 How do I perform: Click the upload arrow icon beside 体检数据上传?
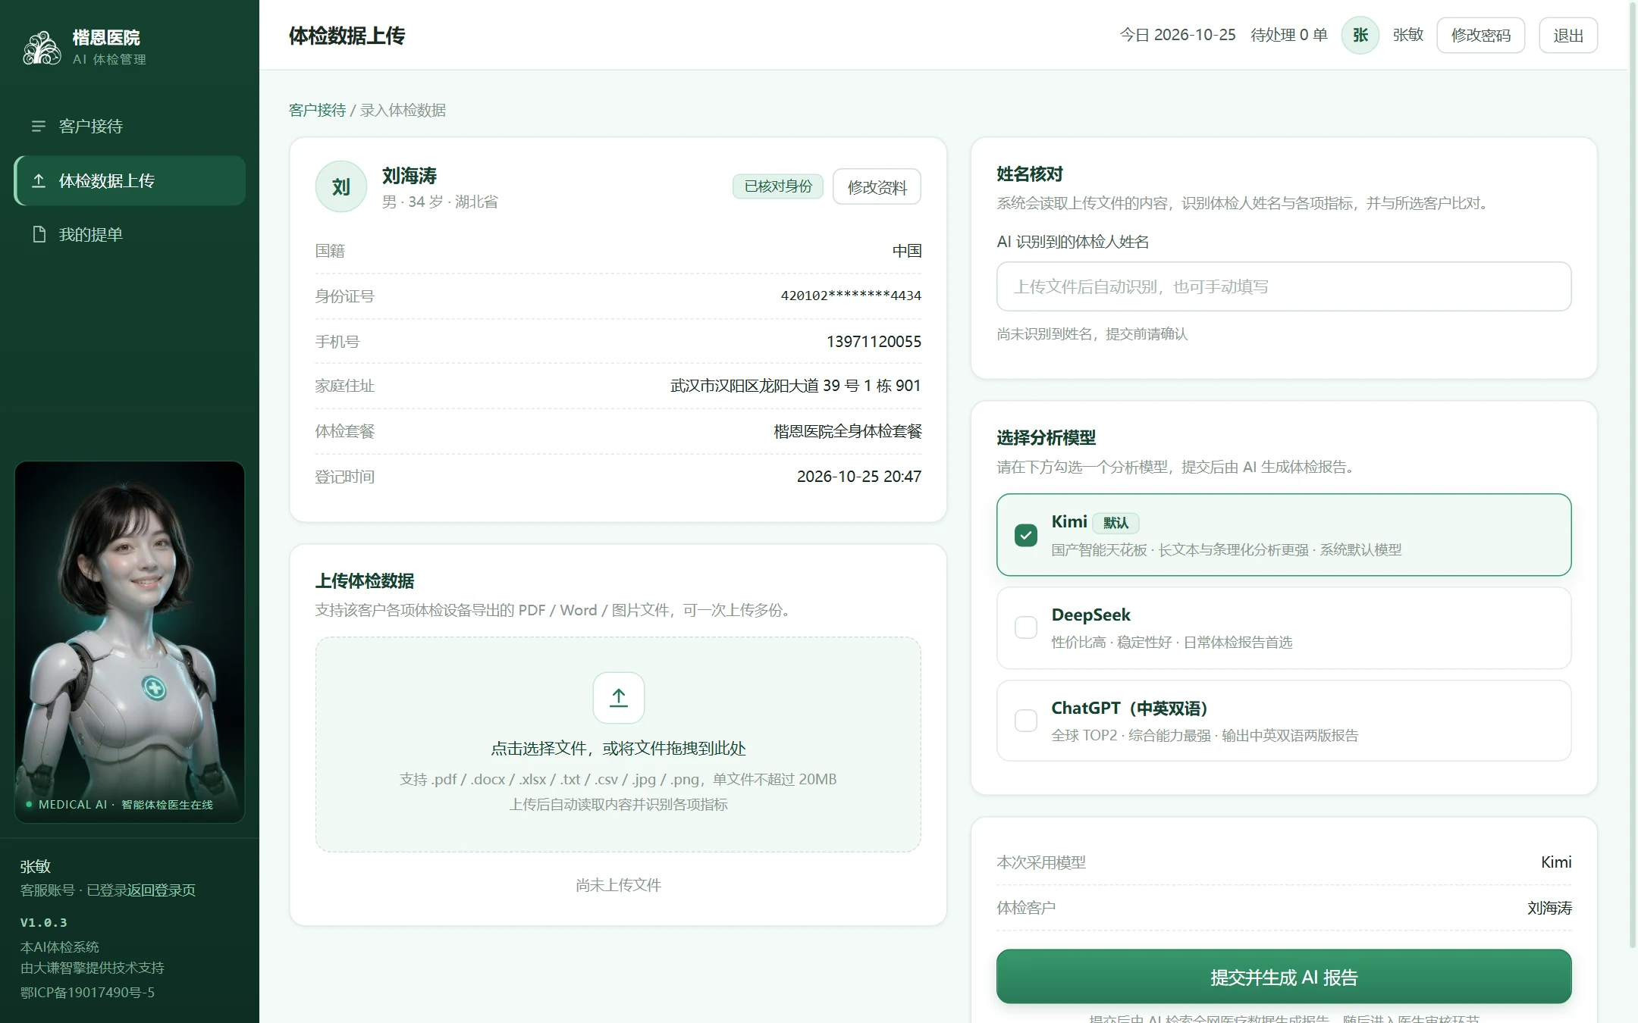(x=39, y=180)
